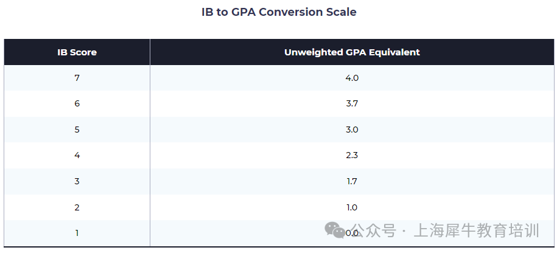Select the IB score 6 cell
Image resolution: width=557 pixels, height=253 pixels.
click(x=77, y=103)
